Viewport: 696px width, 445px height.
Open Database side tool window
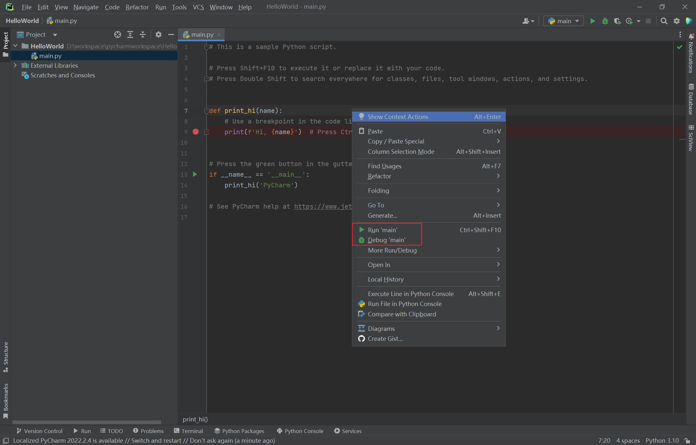coord(691,99)
